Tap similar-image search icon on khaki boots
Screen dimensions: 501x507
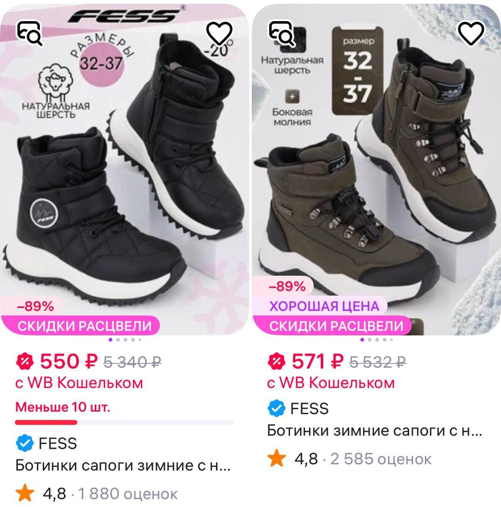coord(282,33)
